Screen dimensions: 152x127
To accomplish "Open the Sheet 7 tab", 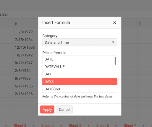I will [x=130, y=126].
